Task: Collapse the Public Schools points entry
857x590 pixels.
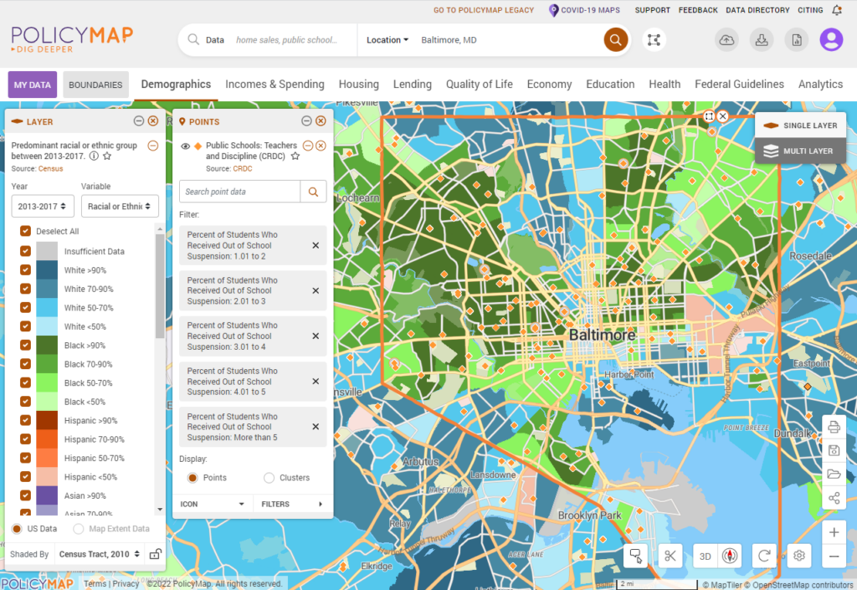Action: click(x=308, y=146)
